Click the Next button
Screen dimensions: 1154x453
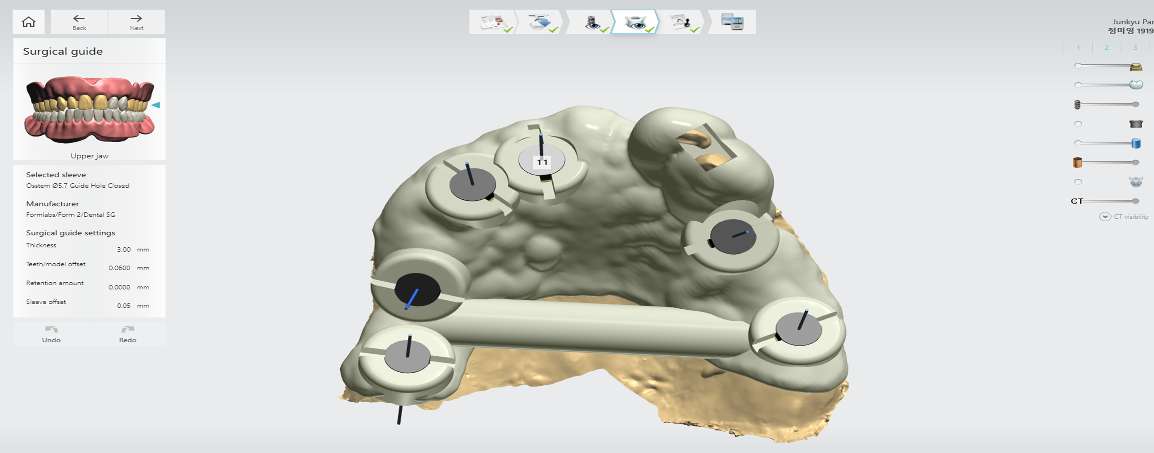[136, 21]
